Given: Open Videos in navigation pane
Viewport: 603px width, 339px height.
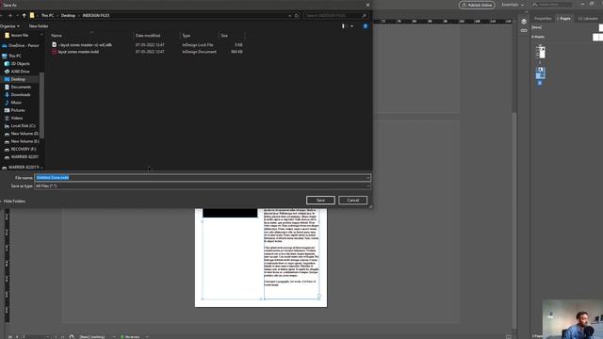Looking at the screenshot, I should pyautogui.click(x=13, y=118).
